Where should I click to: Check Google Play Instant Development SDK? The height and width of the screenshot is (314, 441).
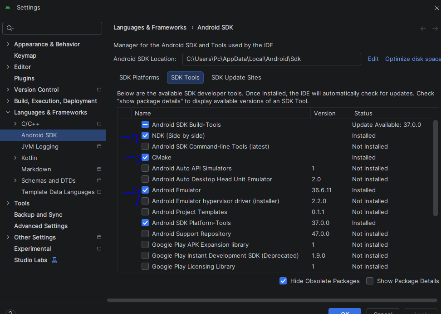(x=145, y=256)
